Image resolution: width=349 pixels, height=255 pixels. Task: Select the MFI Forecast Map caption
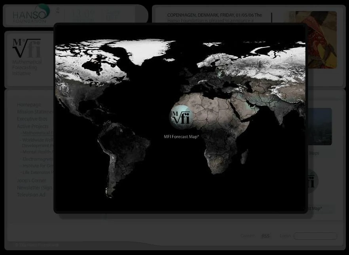[181, 137]
